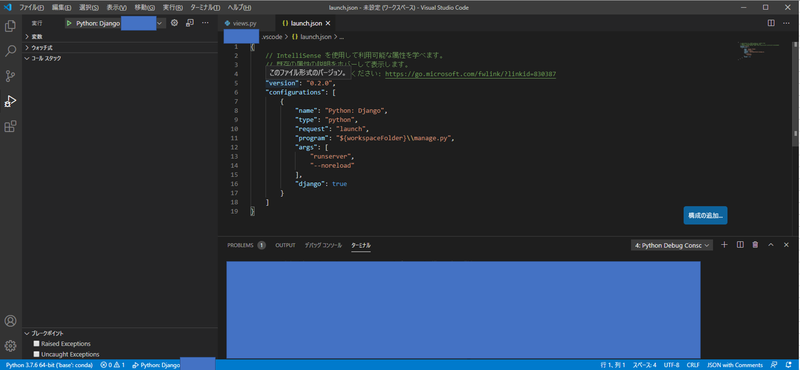Open feedback icon in status bar
800x370 pixels.
click(774, 365)
